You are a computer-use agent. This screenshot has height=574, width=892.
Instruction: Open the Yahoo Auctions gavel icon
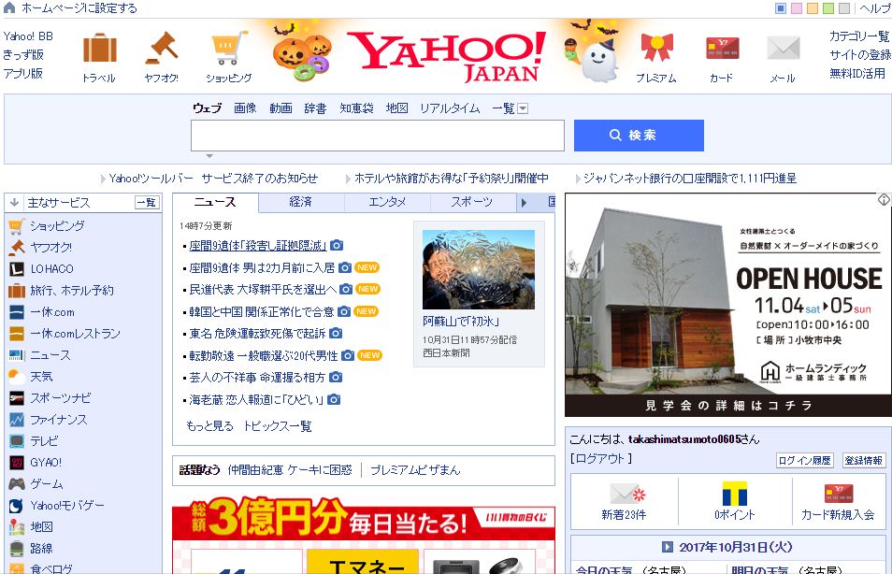tap(162, 48)
